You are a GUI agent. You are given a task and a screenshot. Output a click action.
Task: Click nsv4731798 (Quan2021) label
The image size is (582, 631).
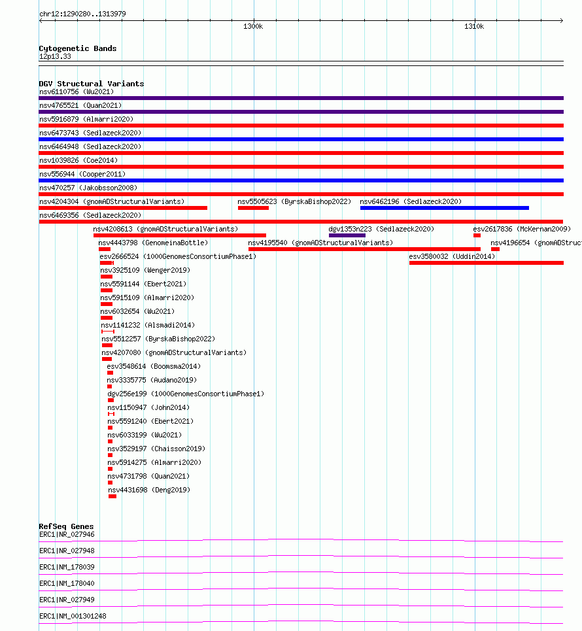(148, 476)
